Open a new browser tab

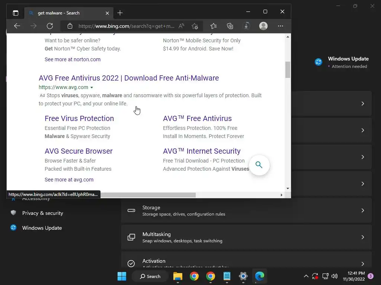[120, 13]
